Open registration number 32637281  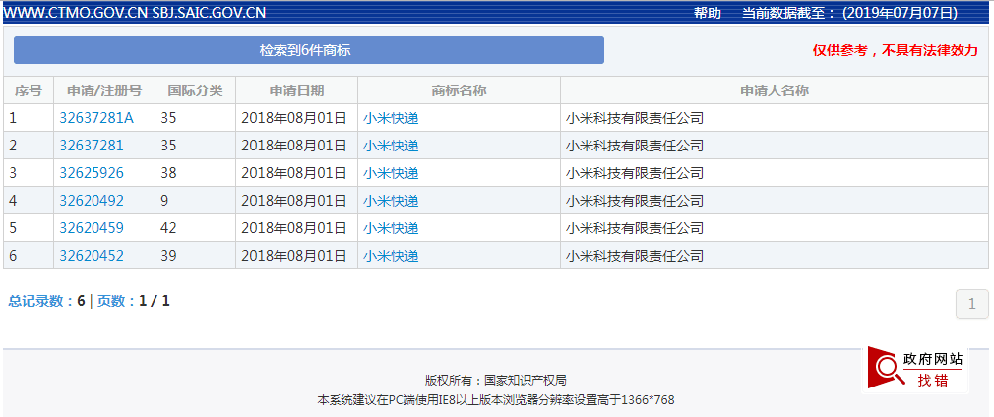(x=92, y=146)
